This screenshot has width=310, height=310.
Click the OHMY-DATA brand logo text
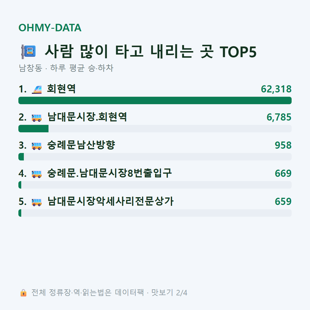50,28
